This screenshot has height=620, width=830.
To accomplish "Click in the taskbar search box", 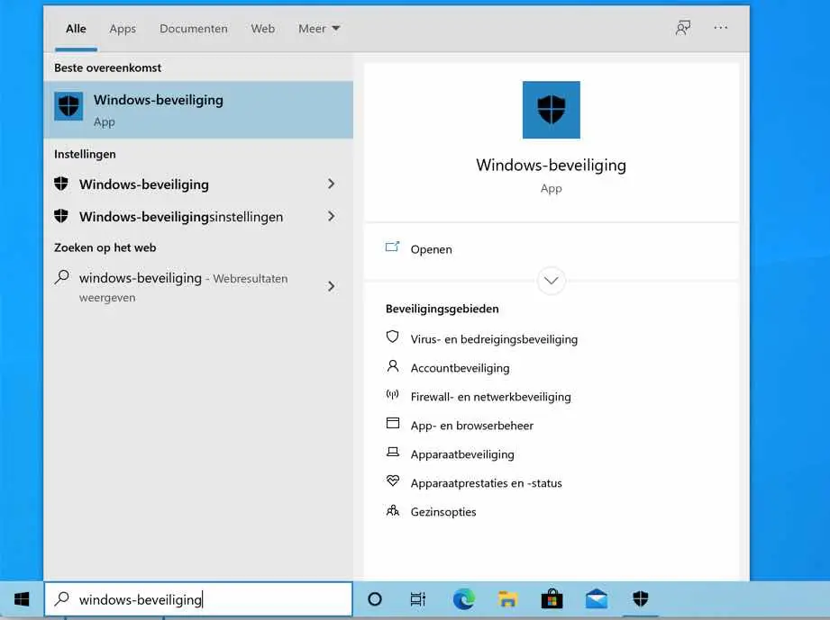I will [198, 599].
